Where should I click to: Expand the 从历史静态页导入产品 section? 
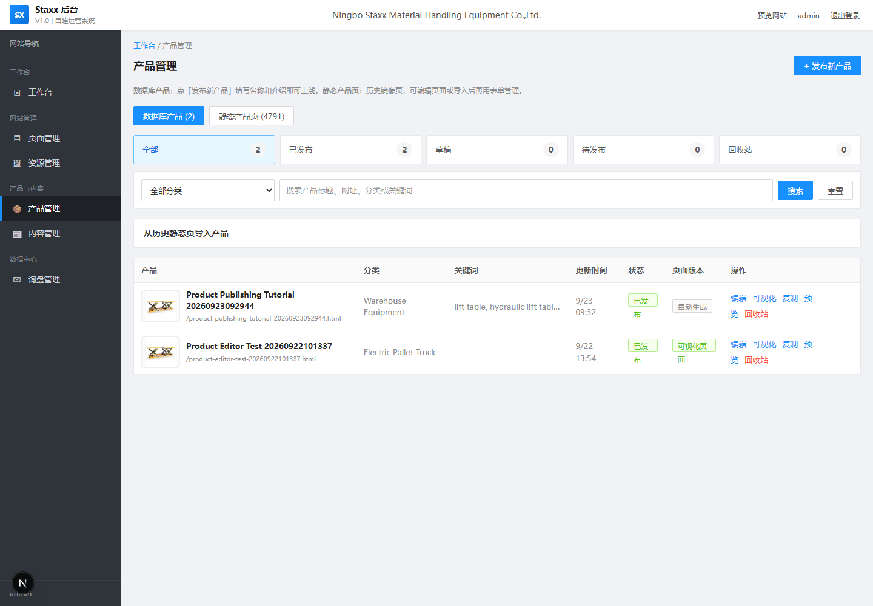497,233
